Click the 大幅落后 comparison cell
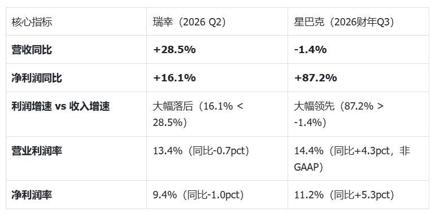 217,114
